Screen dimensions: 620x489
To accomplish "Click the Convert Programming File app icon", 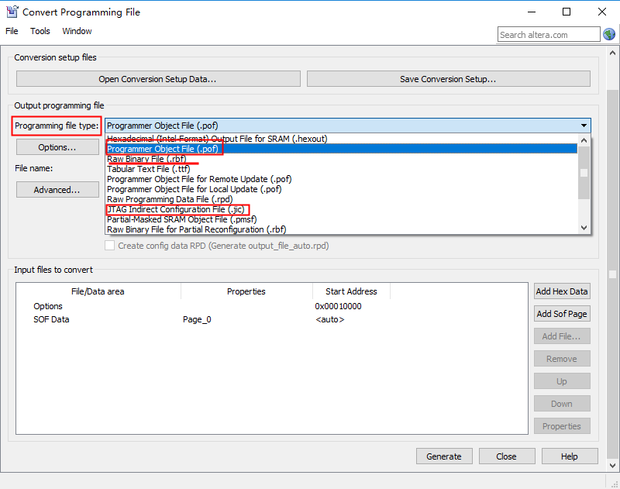I will 12,12.
